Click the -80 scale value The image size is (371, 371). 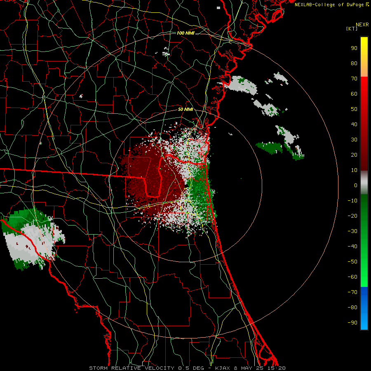(x=352, y=308)
